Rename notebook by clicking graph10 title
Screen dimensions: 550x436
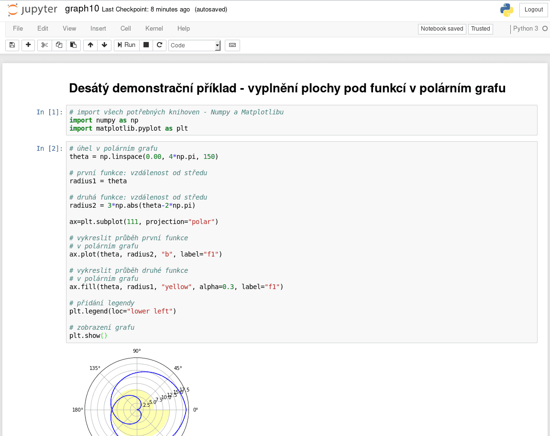click(82, 9)
